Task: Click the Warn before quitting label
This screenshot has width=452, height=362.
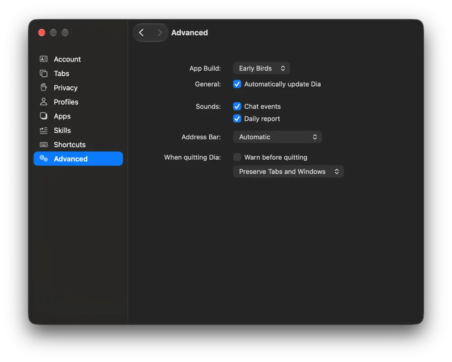Action: point(276,157)
